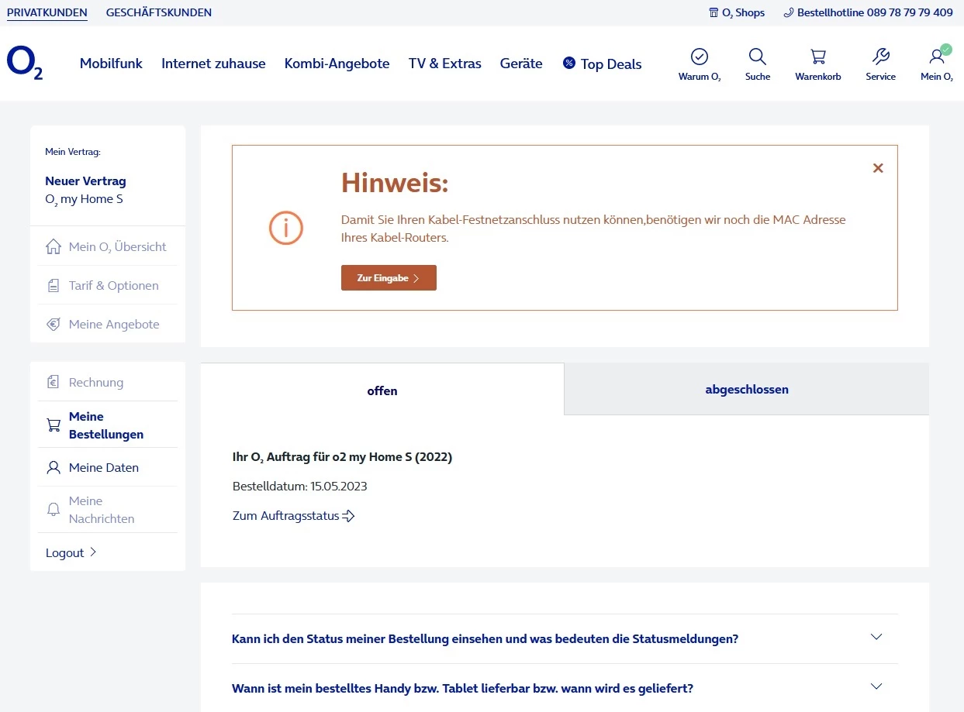This screenshot has width=964, height=712.
Task: Click the person icon for Meine Daten
Action: tap(54, 468)
